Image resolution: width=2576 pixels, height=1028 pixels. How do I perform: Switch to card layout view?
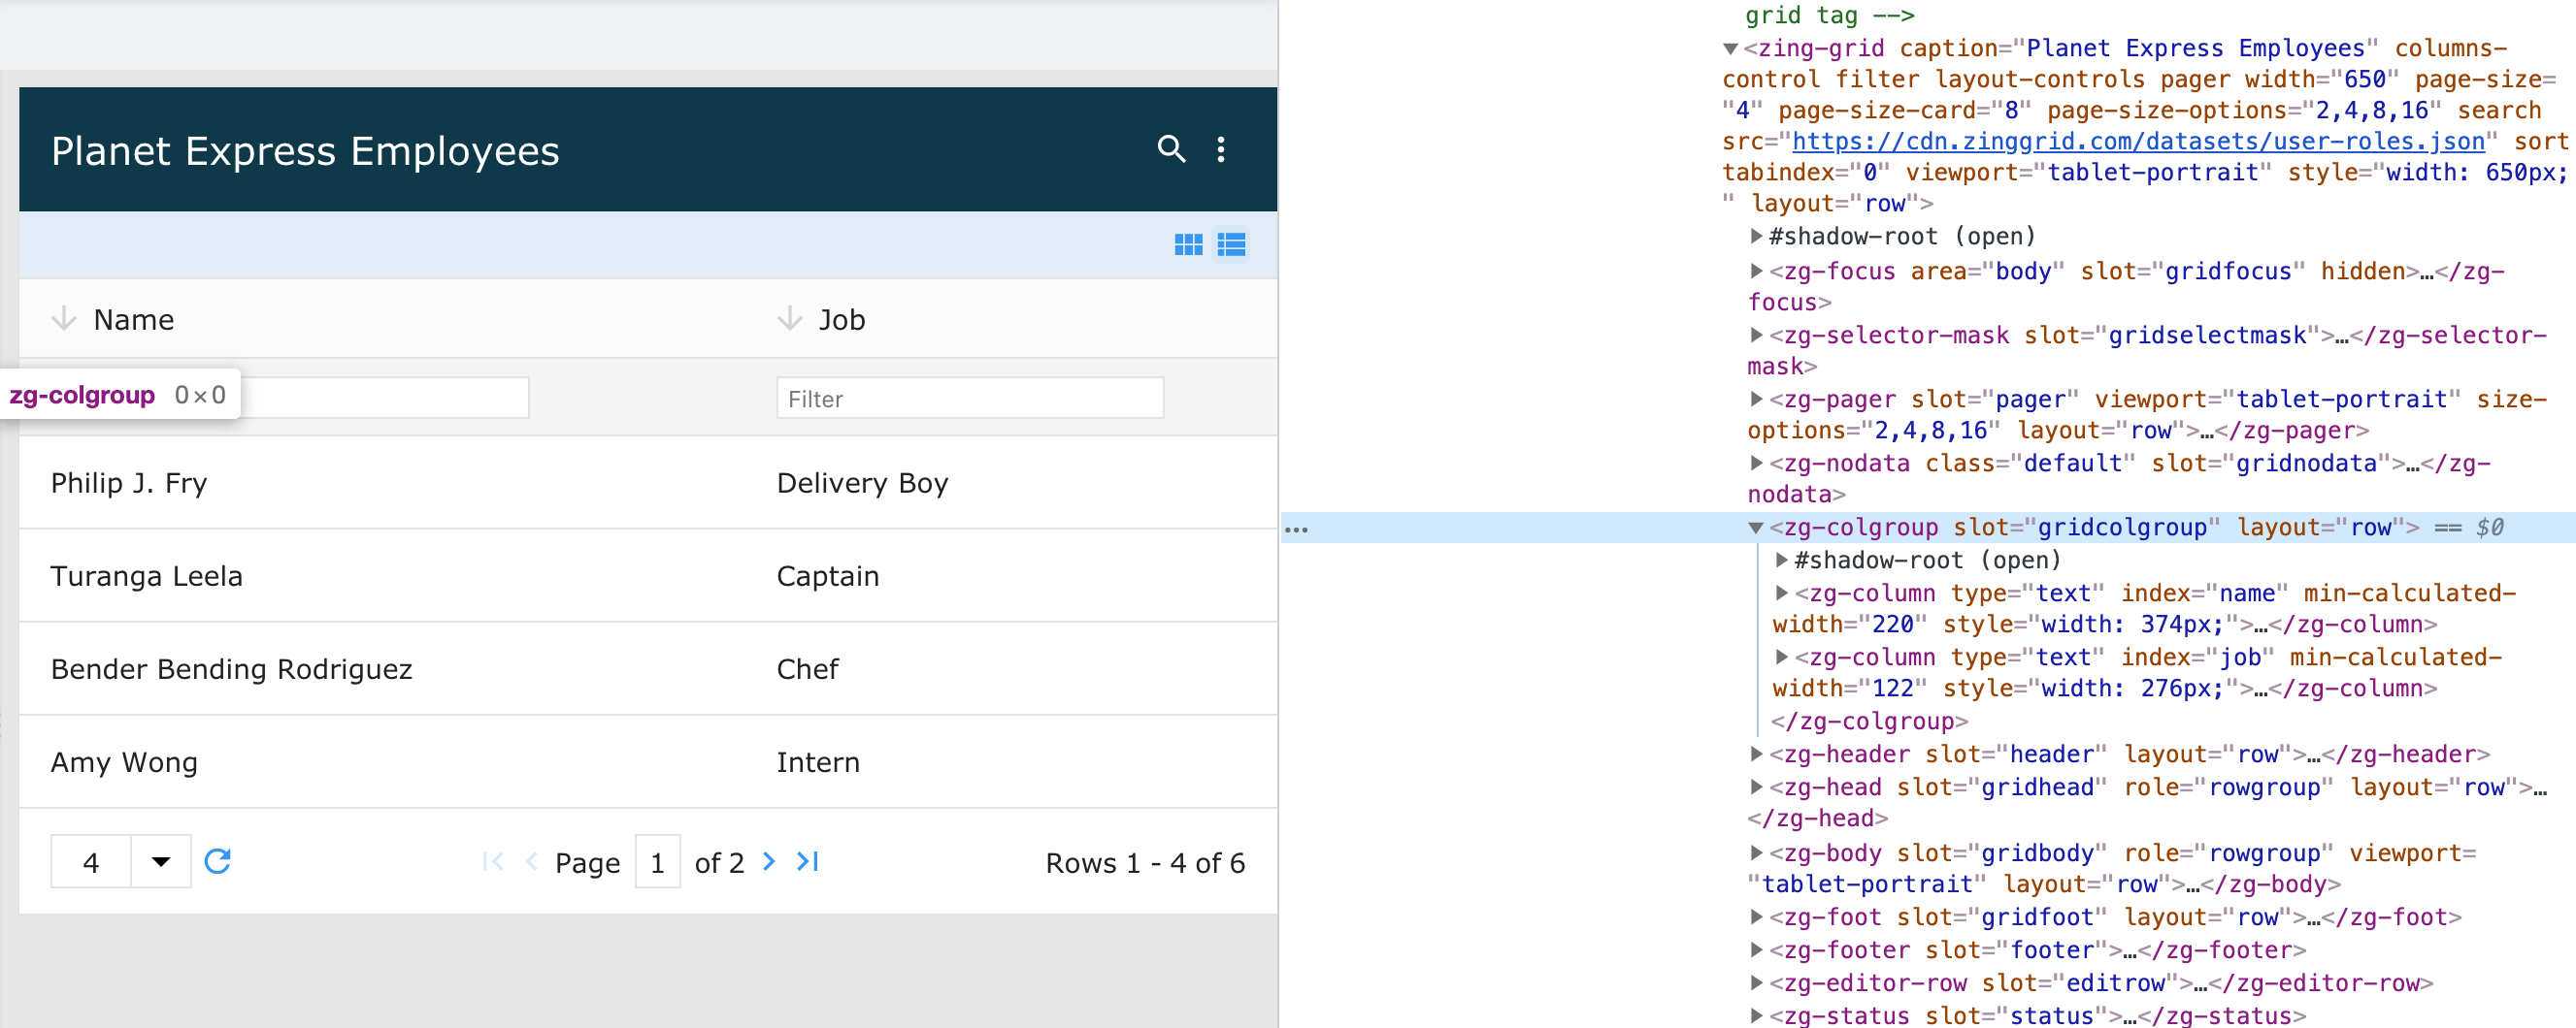(x=1188, y=244)
